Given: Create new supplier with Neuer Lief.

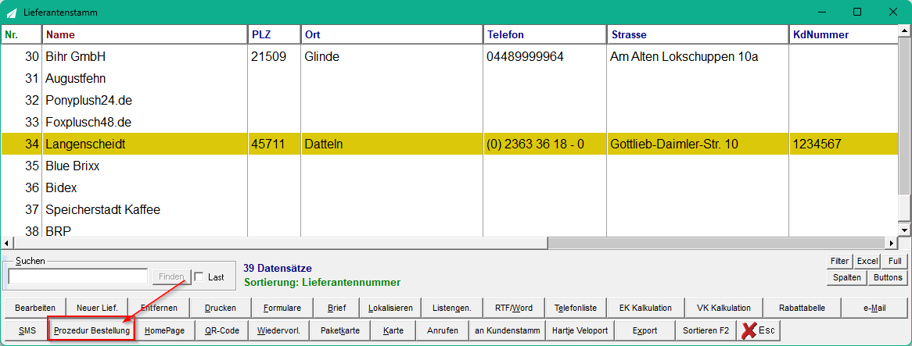Looking at the screenshot, I should [x=96, y=308].
